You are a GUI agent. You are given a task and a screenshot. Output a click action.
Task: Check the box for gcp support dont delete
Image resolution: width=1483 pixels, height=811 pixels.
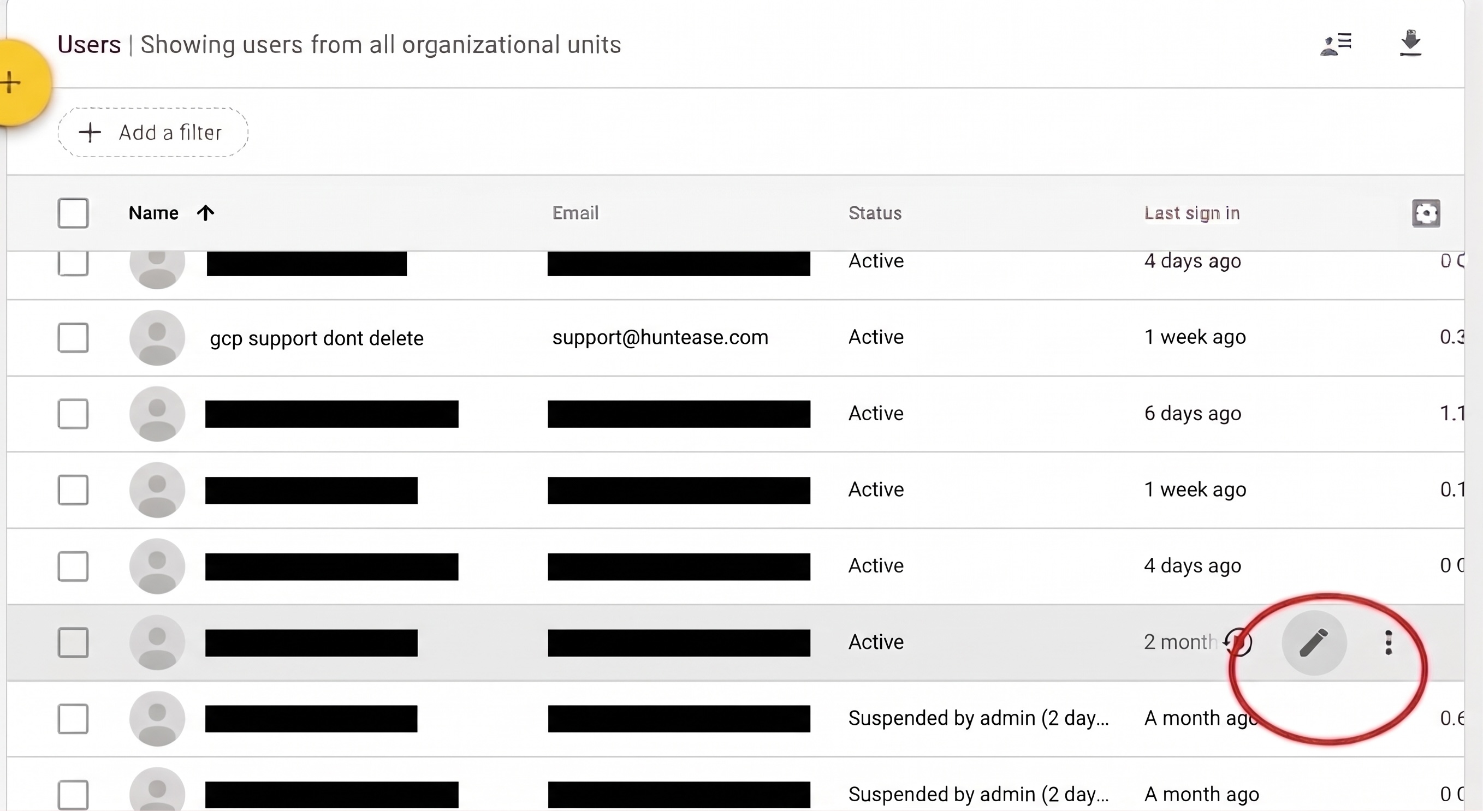[73, 337]
